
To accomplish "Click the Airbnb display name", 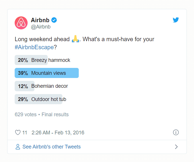I will tap(40, 20).
